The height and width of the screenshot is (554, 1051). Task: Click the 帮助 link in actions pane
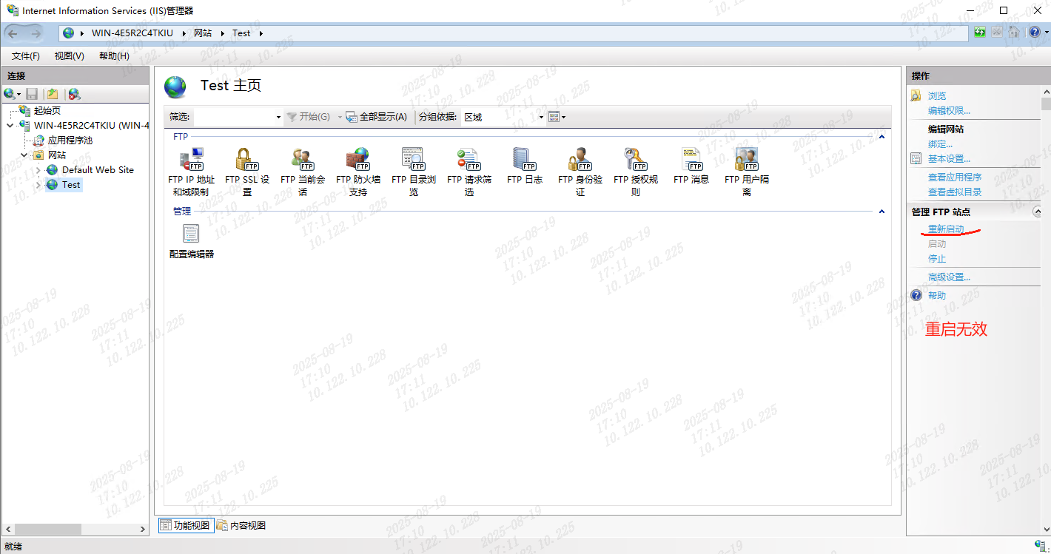pos(937,296)
